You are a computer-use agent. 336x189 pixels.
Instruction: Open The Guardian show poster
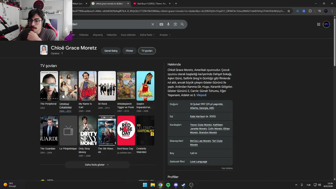pos(49,130)
